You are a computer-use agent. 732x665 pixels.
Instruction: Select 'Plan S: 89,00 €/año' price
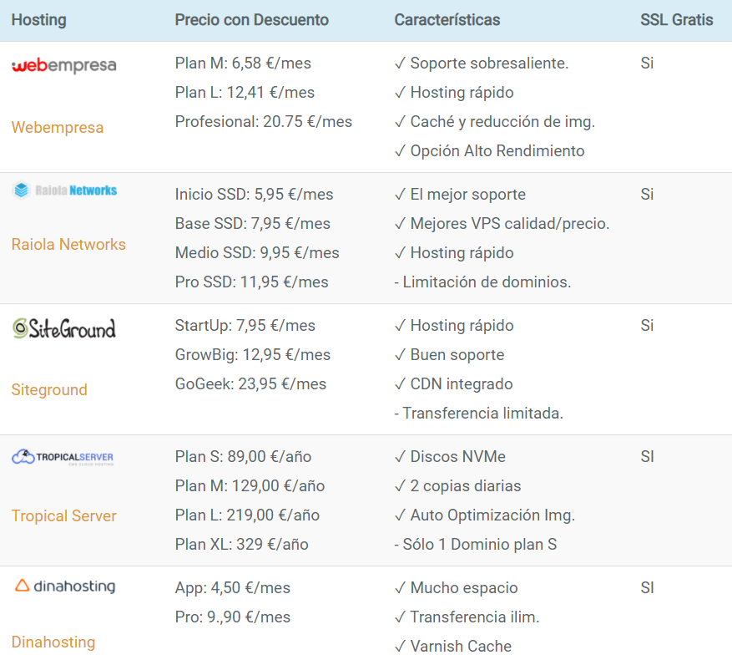coord(243,457)
